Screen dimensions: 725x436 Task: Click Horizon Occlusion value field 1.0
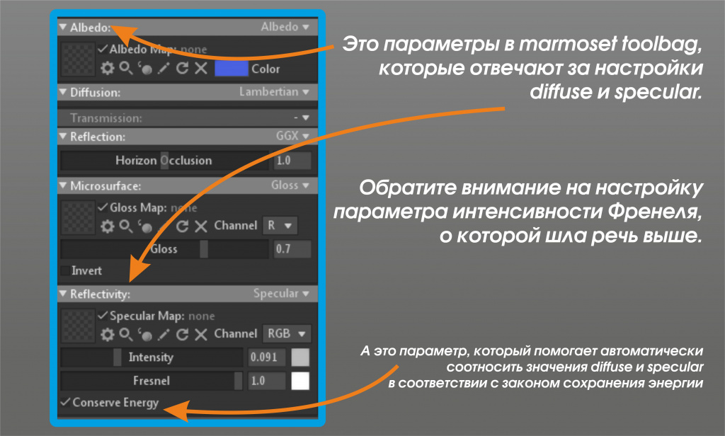292,161
